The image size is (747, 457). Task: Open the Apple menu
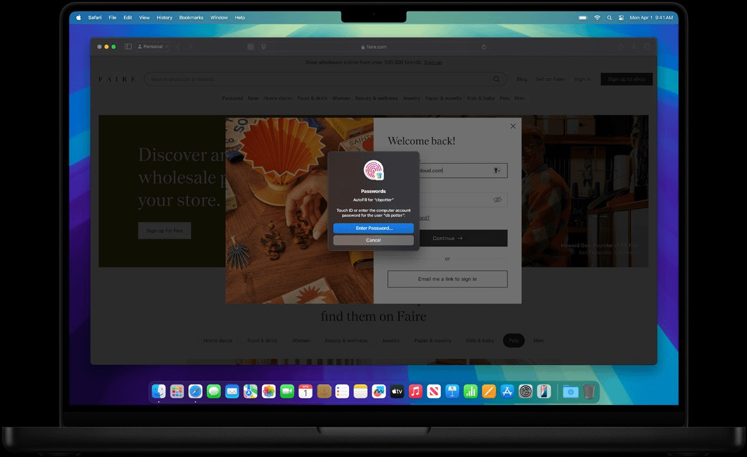(79, 17)
